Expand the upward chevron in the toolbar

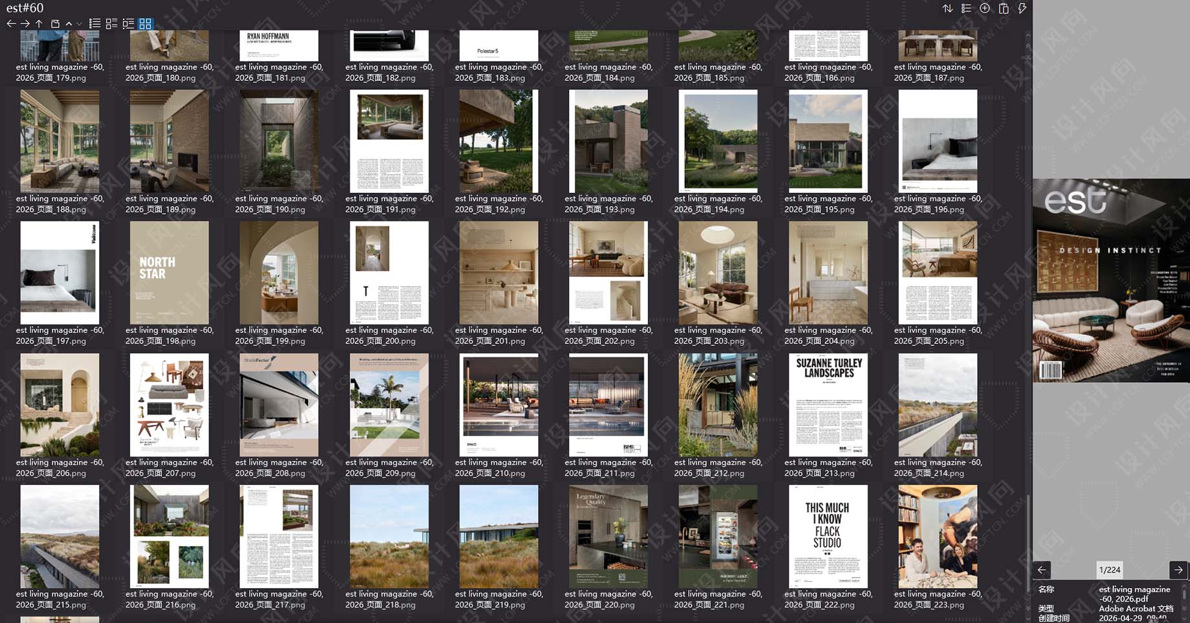(69, 24)
